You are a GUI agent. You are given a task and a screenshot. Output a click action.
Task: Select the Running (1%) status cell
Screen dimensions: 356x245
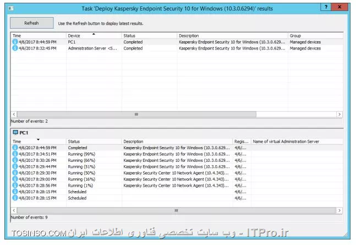(80, 186)
